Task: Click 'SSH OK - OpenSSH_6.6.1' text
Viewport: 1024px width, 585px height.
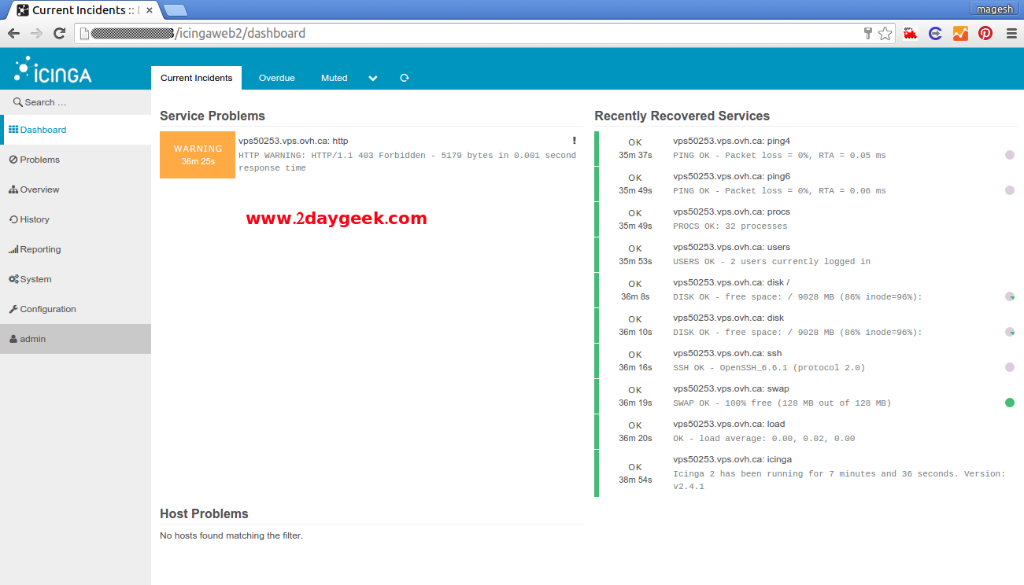Action: tap(769, 367)
